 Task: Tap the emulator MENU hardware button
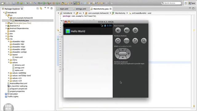[127, 41]
